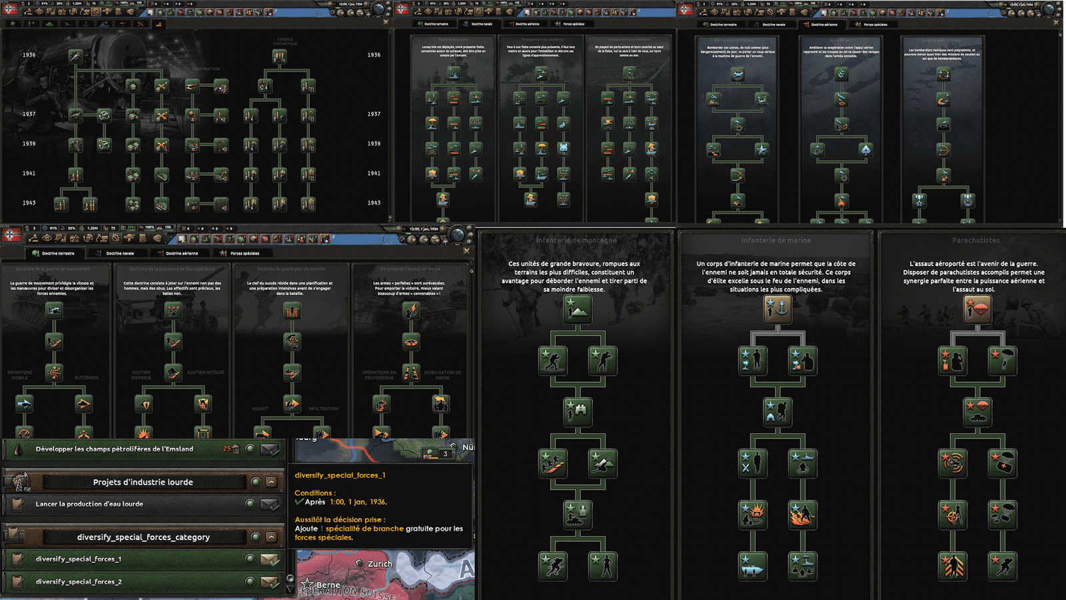Toggle green light on diversify_special_forces_category header
This screenshot has width=1066, height=600.
(x=255, y=537)
